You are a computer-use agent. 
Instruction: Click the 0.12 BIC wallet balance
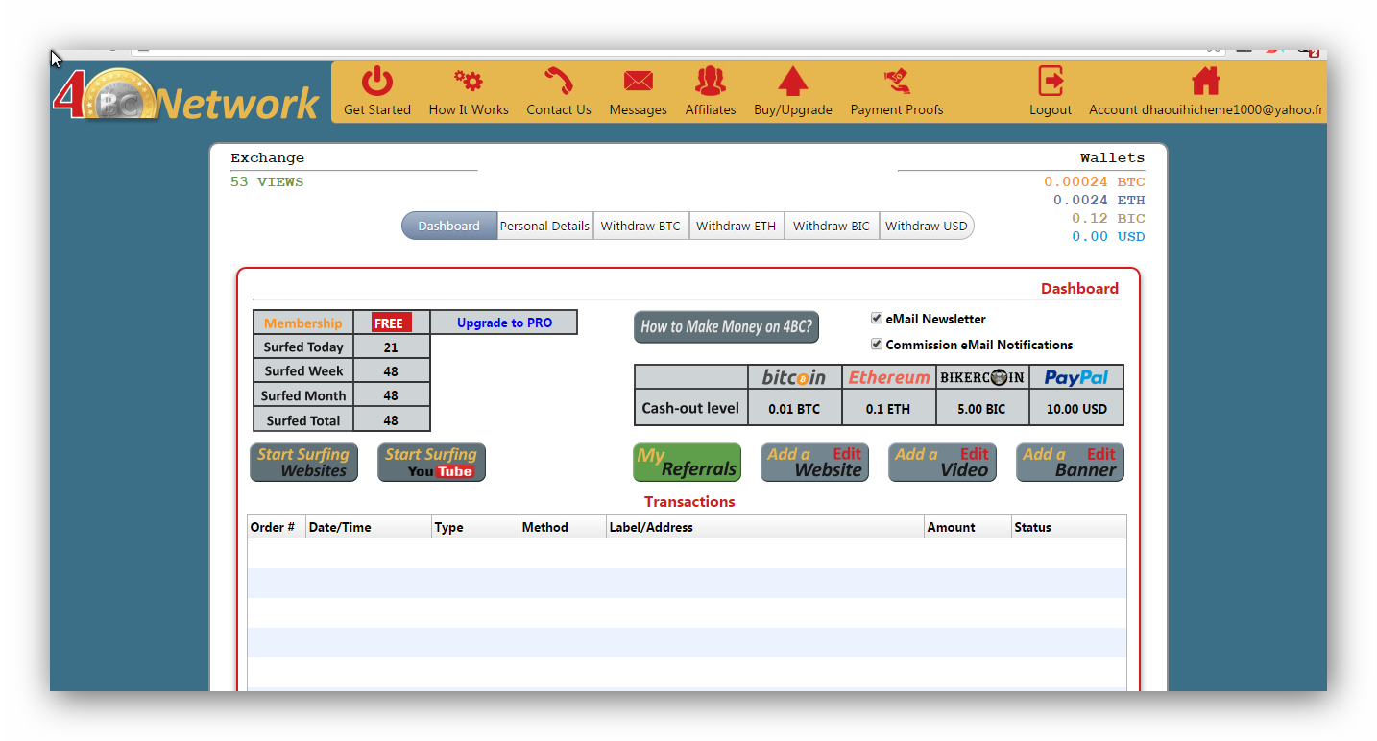click(1108, 218)
